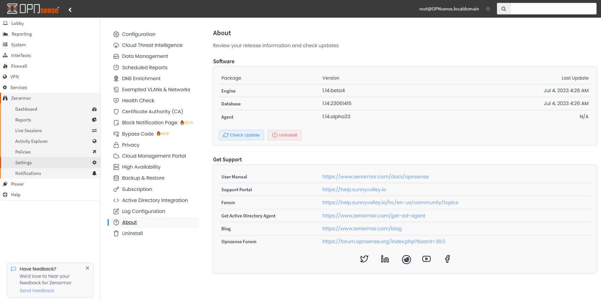Open Cloud Threat Intelligence settings
Screen dimensions: 601x301
(x=152, y=45)
